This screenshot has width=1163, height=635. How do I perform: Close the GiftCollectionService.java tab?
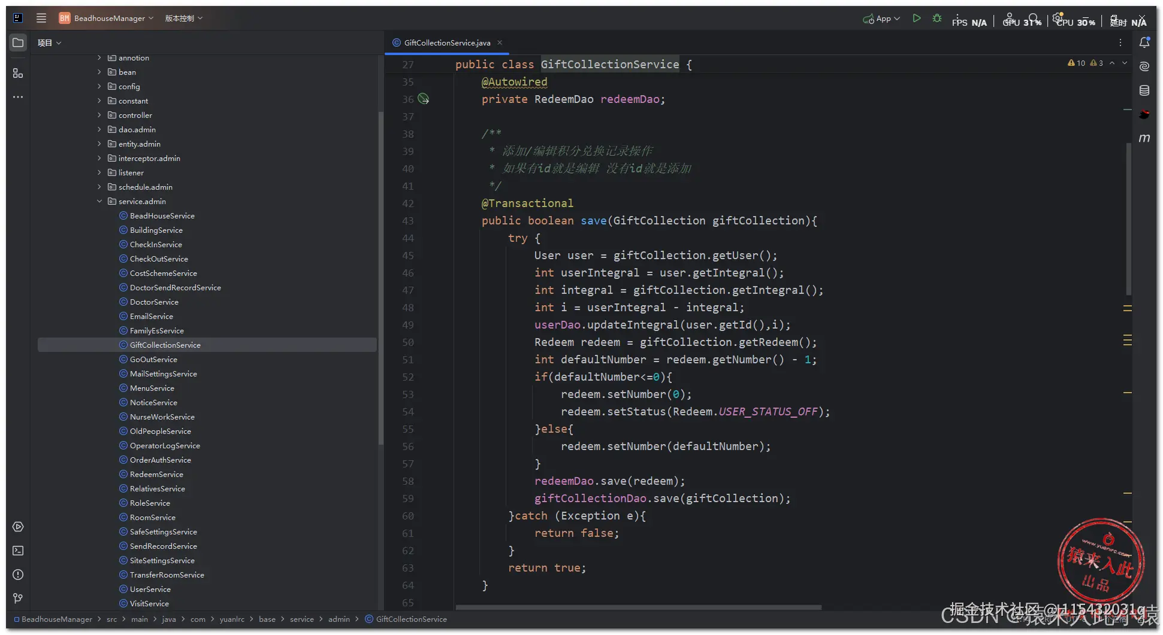[x=500, y=42]
